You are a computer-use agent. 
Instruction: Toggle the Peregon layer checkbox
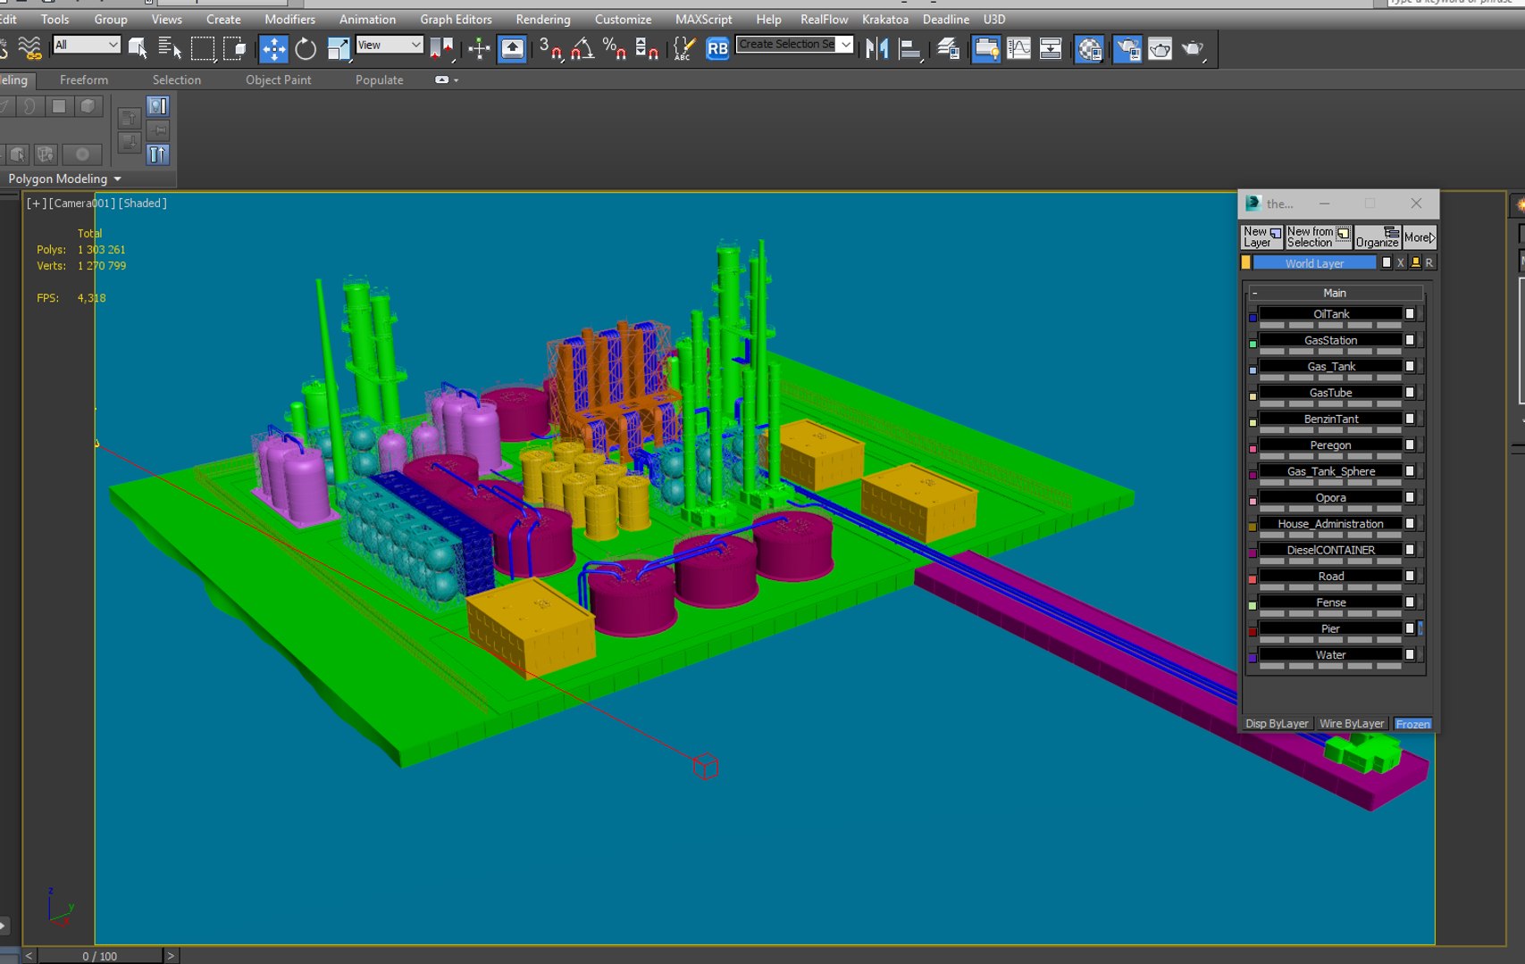1410,445
